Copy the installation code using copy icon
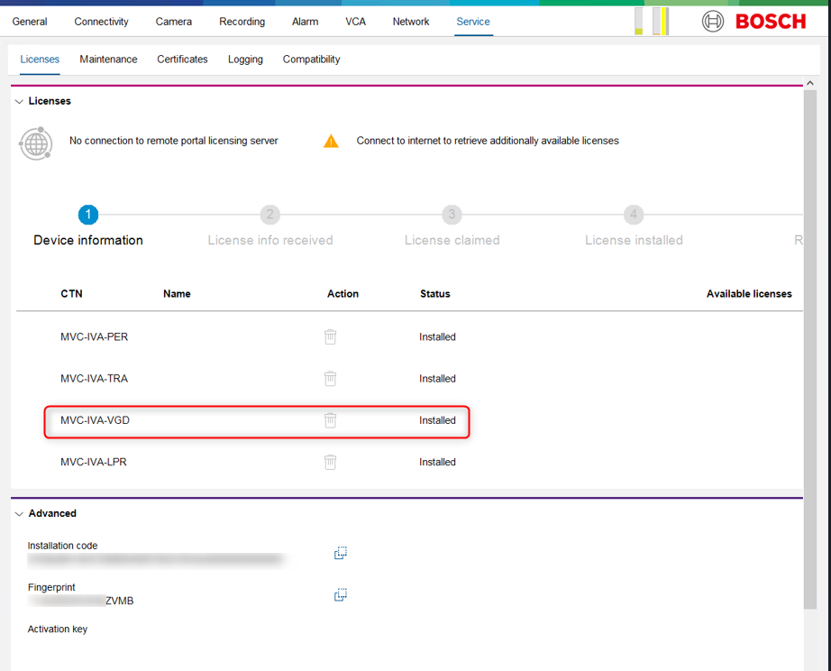This screenshot has width=831, height=671. pos(341,553)
